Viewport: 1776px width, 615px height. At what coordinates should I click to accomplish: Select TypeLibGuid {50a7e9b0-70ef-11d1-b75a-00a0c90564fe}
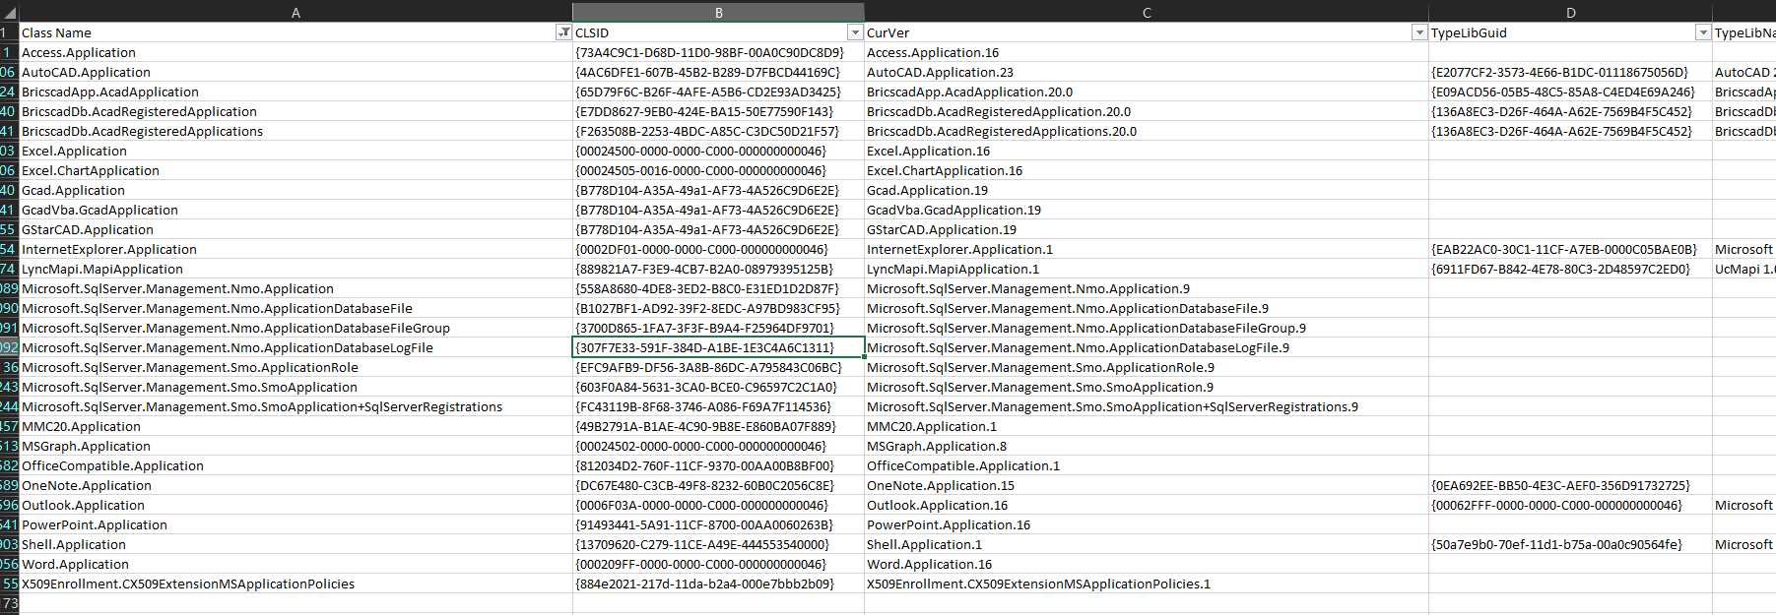[1570, 544]
